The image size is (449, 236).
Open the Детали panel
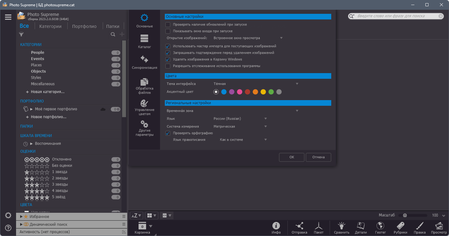coord(361,228)
